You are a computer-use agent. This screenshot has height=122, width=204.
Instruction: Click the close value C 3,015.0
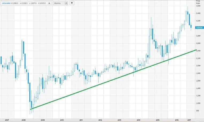[x=42, y=3]
